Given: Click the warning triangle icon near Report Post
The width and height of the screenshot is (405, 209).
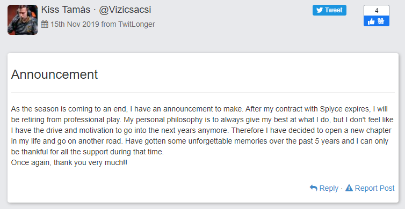Looking at the screenshot, I should coord(349,188).
